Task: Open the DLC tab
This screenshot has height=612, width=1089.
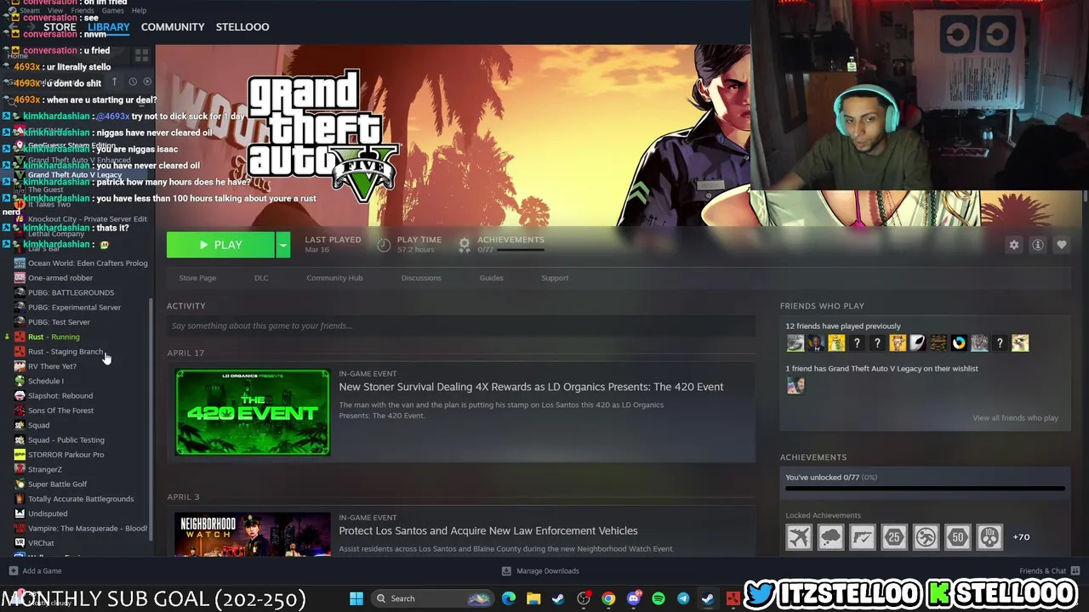Action: click(x=261, y=278)
